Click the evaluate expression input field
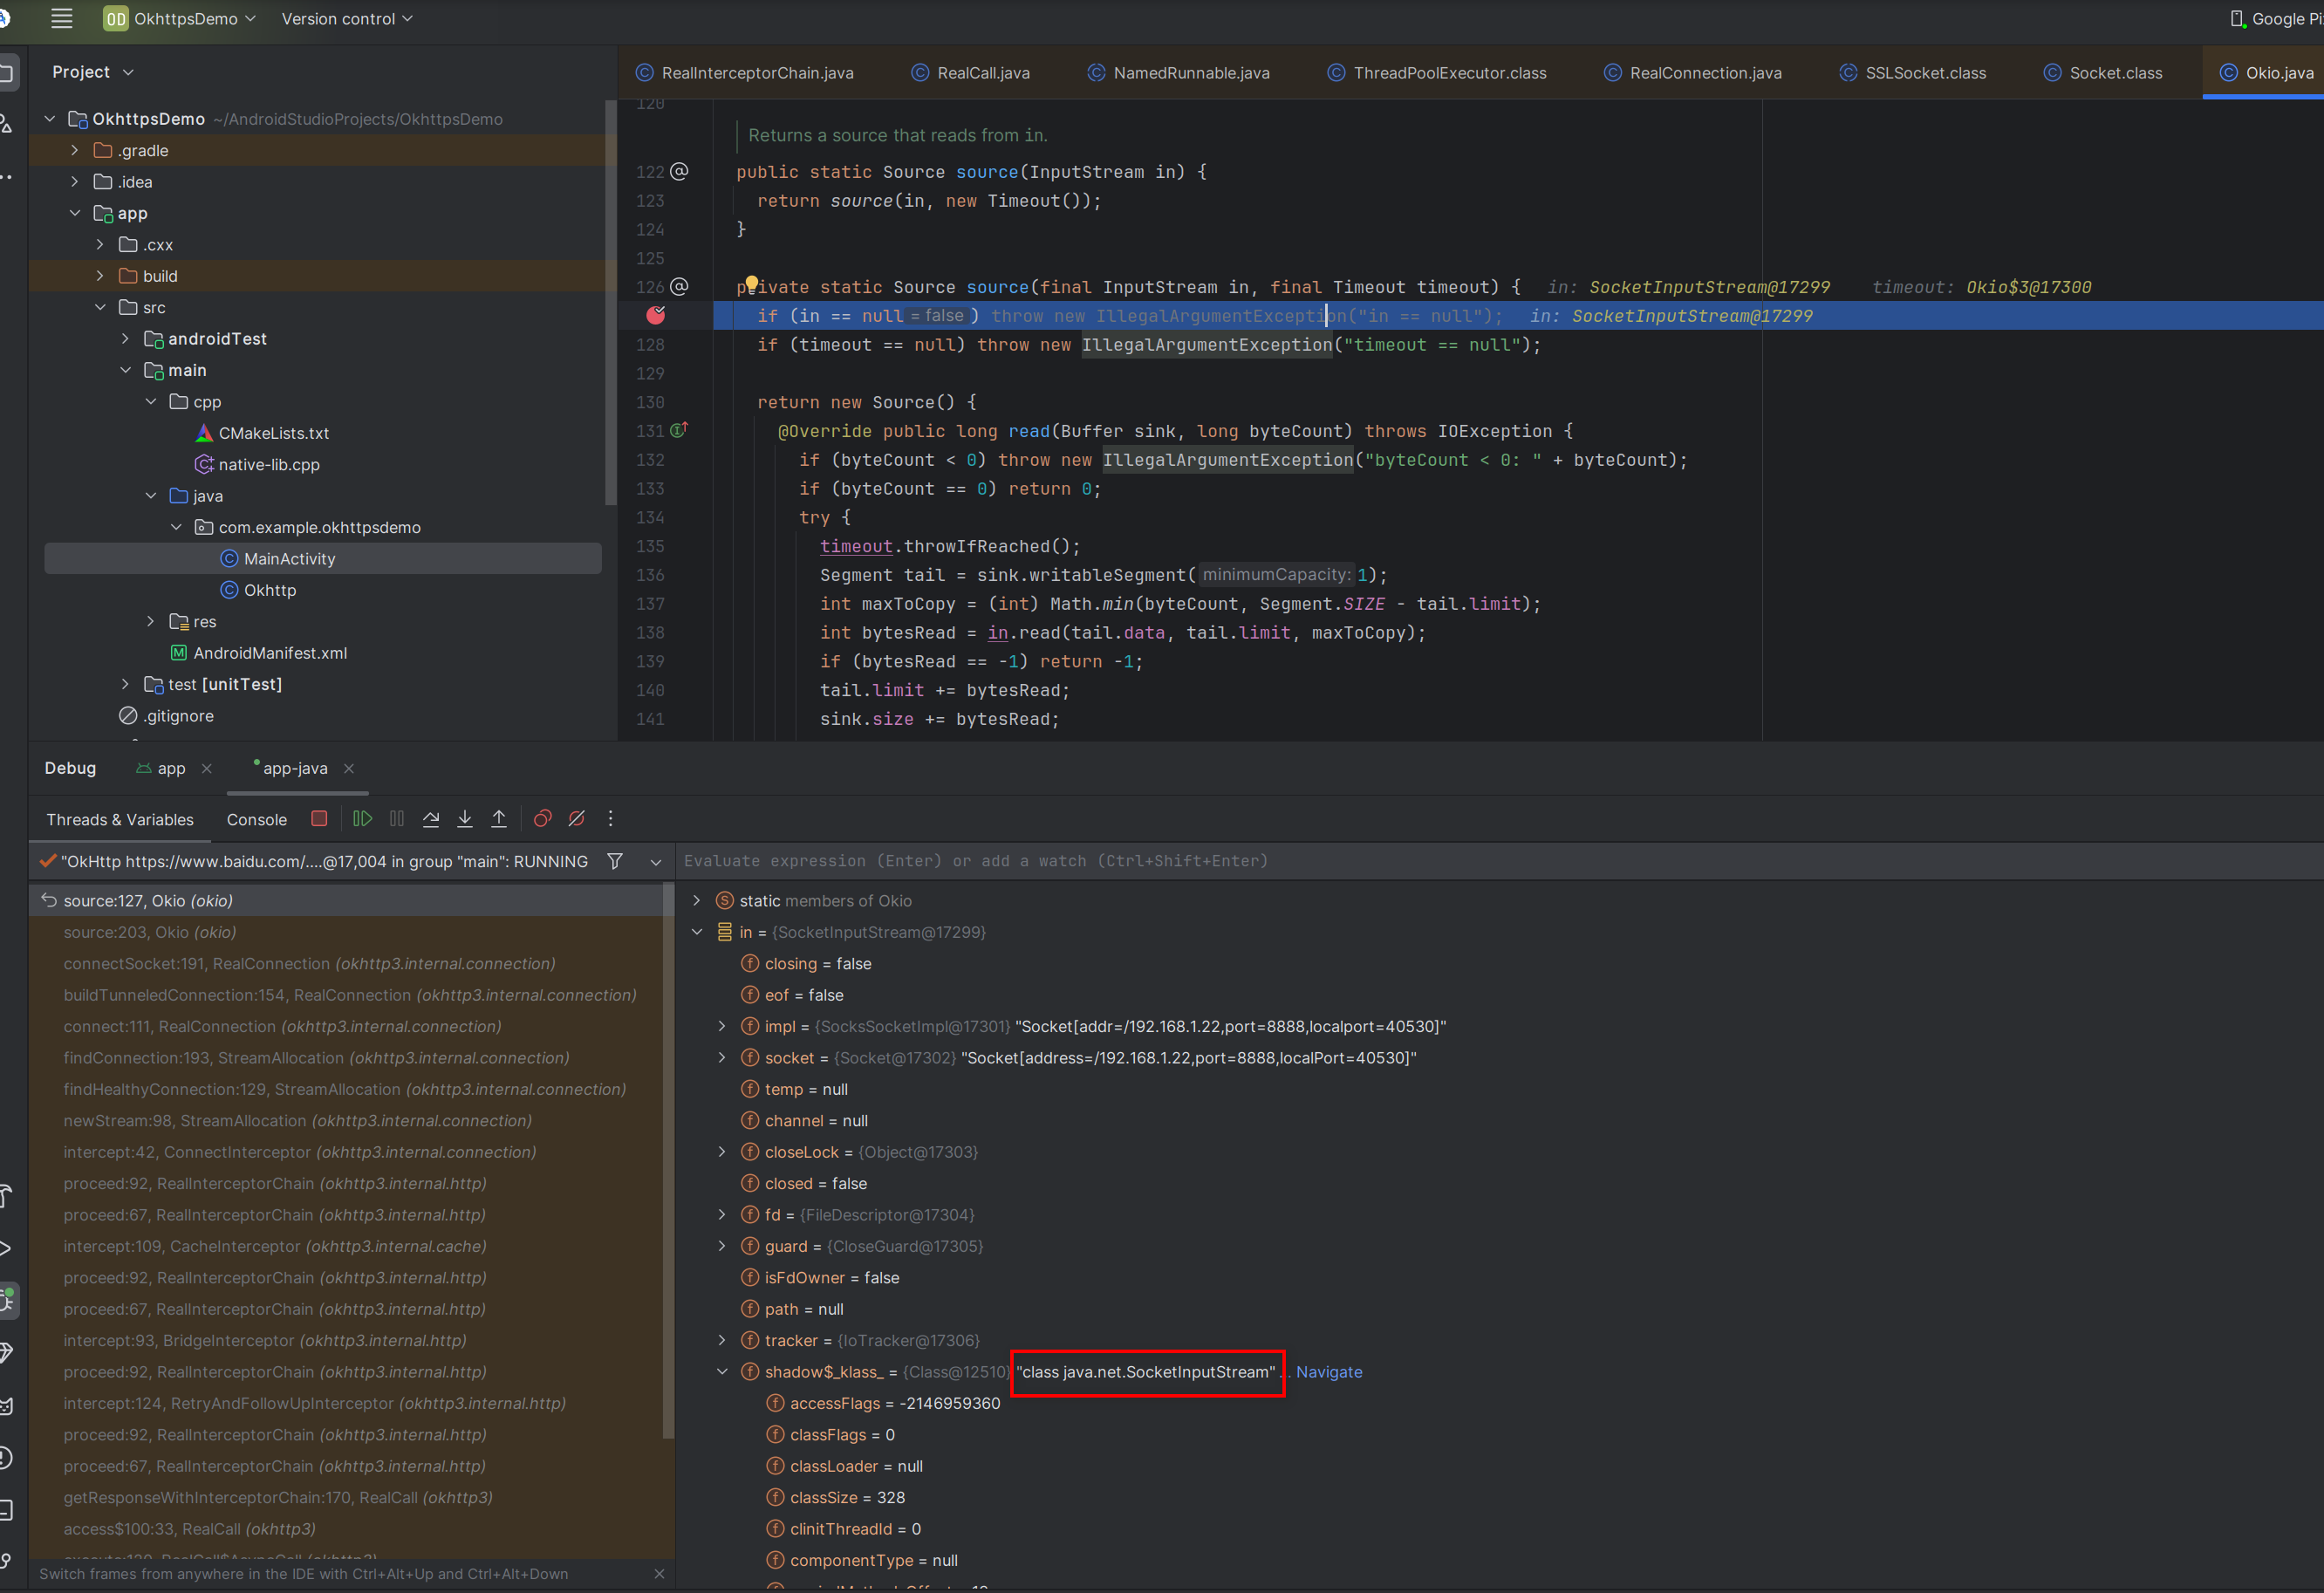 1498,861
